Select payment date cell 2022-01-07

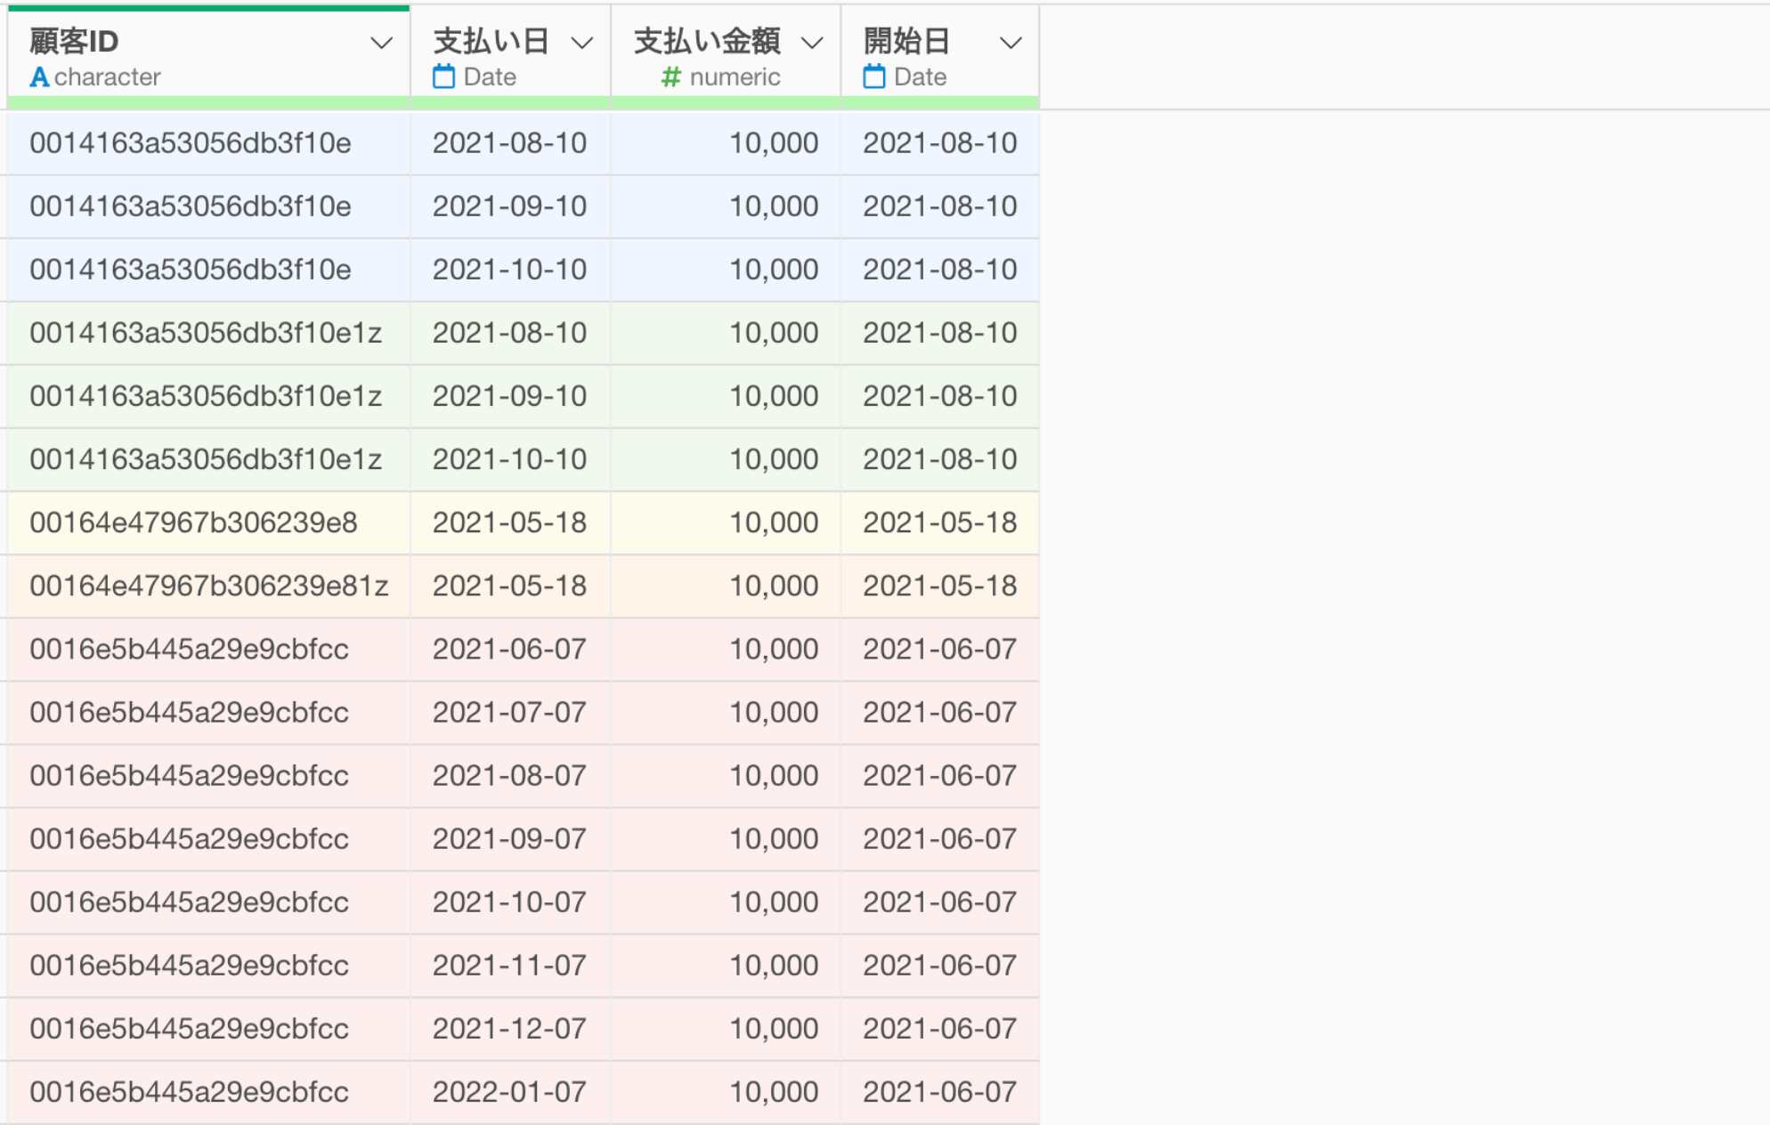click(509, 1092)
